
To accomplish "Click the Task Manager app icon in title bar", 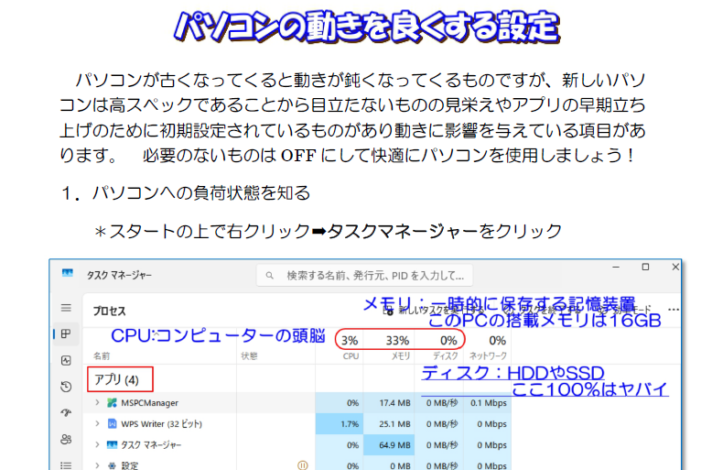I will point(68,274).
